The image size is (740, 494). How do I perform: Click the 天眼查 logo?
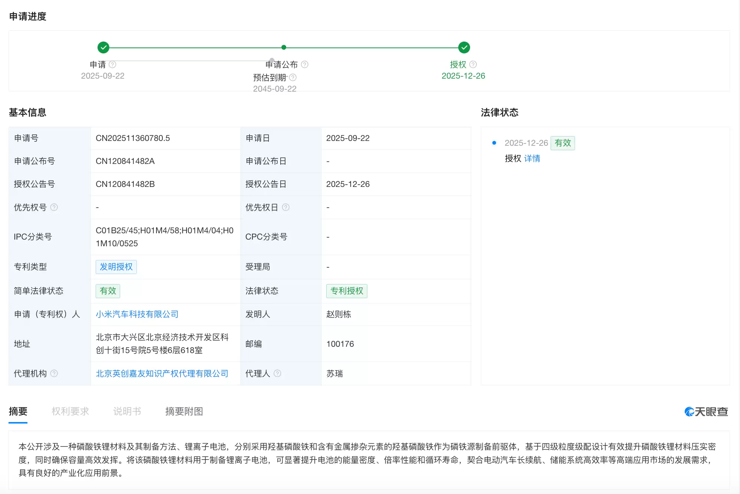706,412
